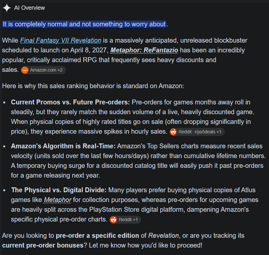Open the Final Fantasy VII Revelation link
This screenshot has height=255, width=269.
pyautogui.click(x=61, y=40)
